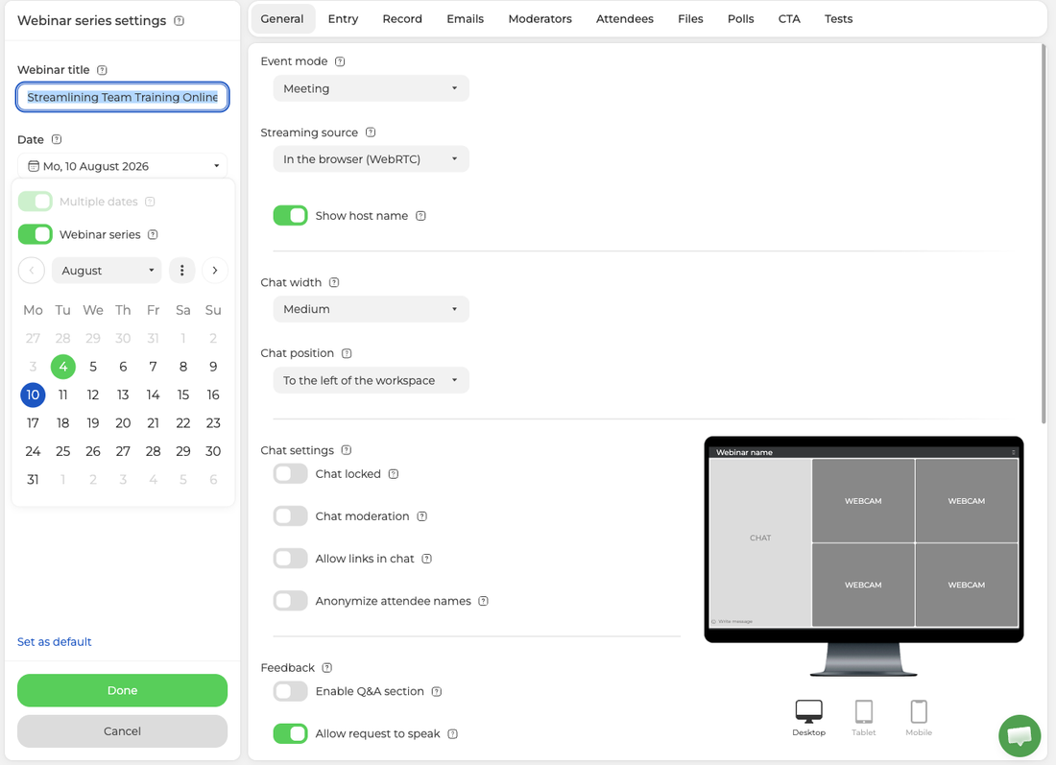
Task: Click the green Done button
Action: [x=122, y=690]
